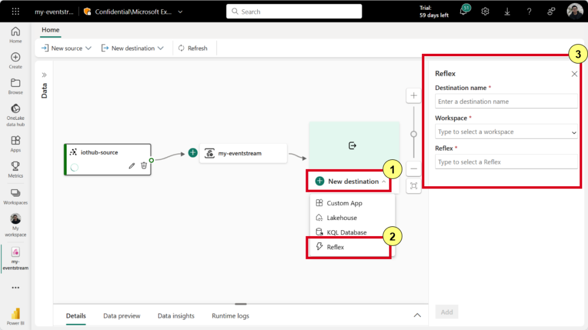This screenshot has height=330, width=588.
Task: Open Browse folder in sidebar
Action: pos(16,87)
